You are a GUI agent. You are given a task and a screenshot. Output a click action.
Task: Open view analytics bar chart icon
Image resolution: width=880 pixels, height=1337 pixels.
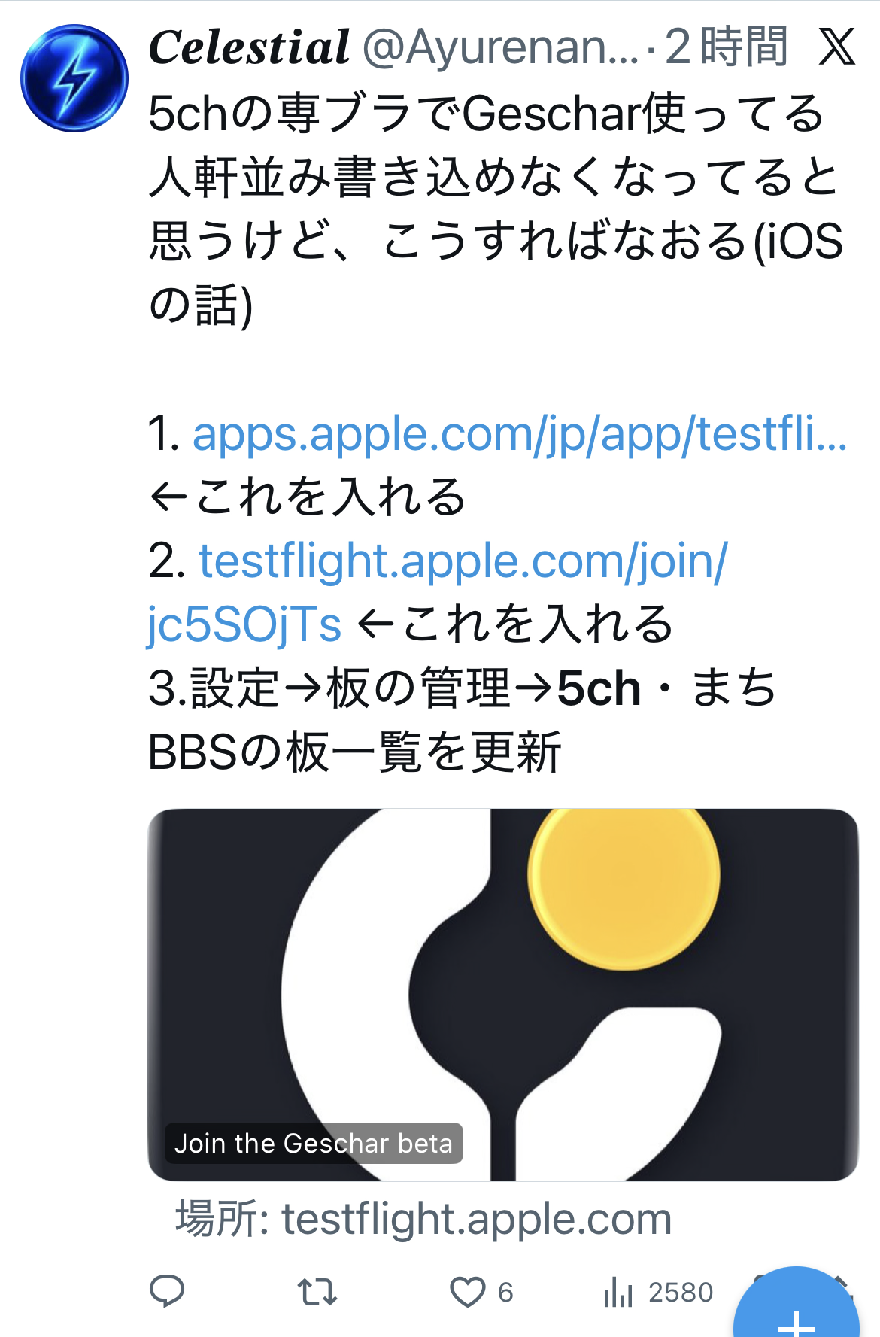click(x=618, y=1292)
